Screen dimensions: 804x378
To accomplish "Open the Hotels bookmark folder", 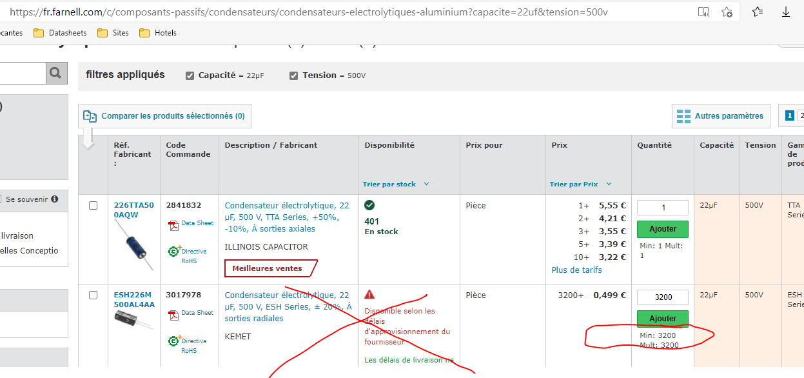I will pyautogui.click(x=157, y=33).
